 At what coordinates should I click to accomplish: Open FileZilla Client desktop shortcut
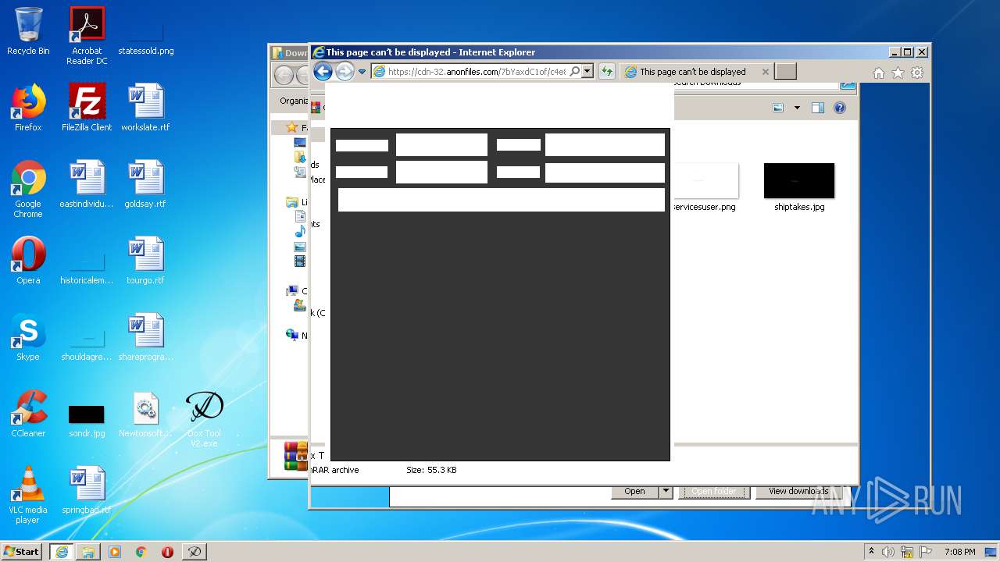pos(87,108)
